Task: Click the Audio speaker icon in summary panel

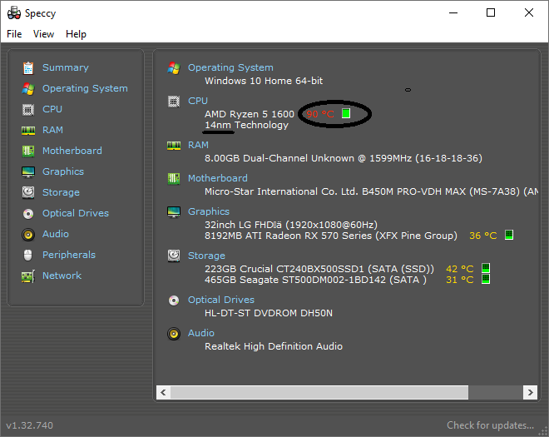Action: [174, 334]
